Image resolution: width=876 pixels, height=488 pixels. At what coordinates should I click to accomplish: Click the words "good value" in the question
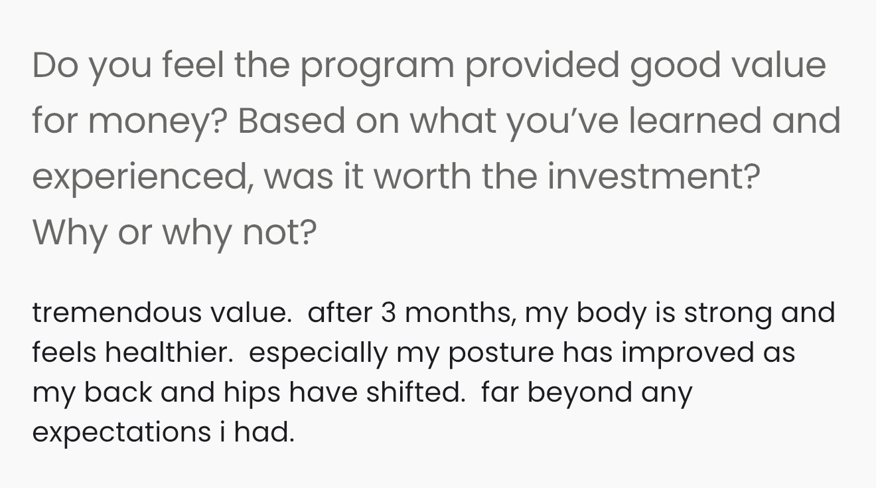(x=728, y=66)
